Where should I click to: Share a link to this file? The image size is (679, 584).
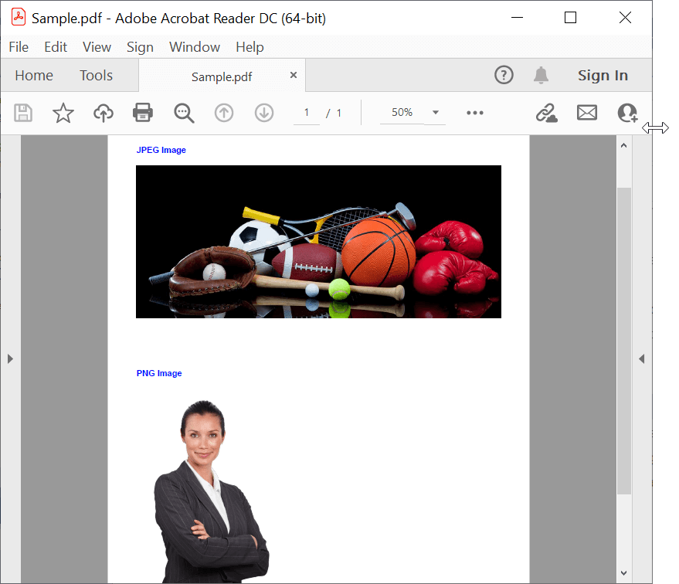(547, 113)
